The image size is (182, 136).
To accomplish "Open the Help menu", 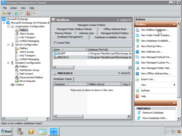I will pyautogui.click(x=32, y=8).
